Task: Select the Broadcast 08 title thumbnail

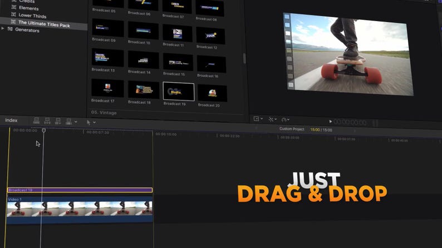Action: (x=210, y=8)
